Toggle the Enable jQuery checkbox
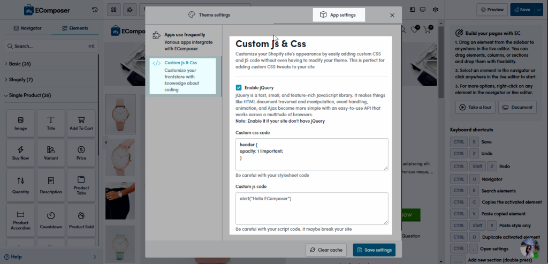This screenshot has width=548, height=264. (x=239, y=87)
